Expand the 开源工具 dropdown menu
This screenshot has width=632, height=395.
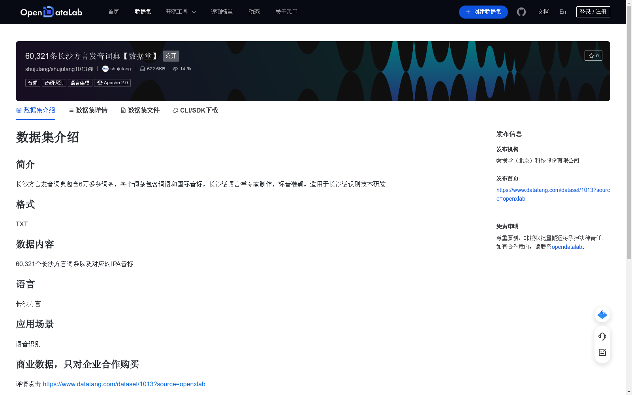tap(181, 12)
